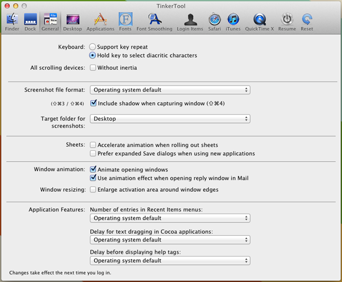Open the Fonts settings pane
Image resolution: width=342 pixels, height=282 pixels.
point(125,22)
